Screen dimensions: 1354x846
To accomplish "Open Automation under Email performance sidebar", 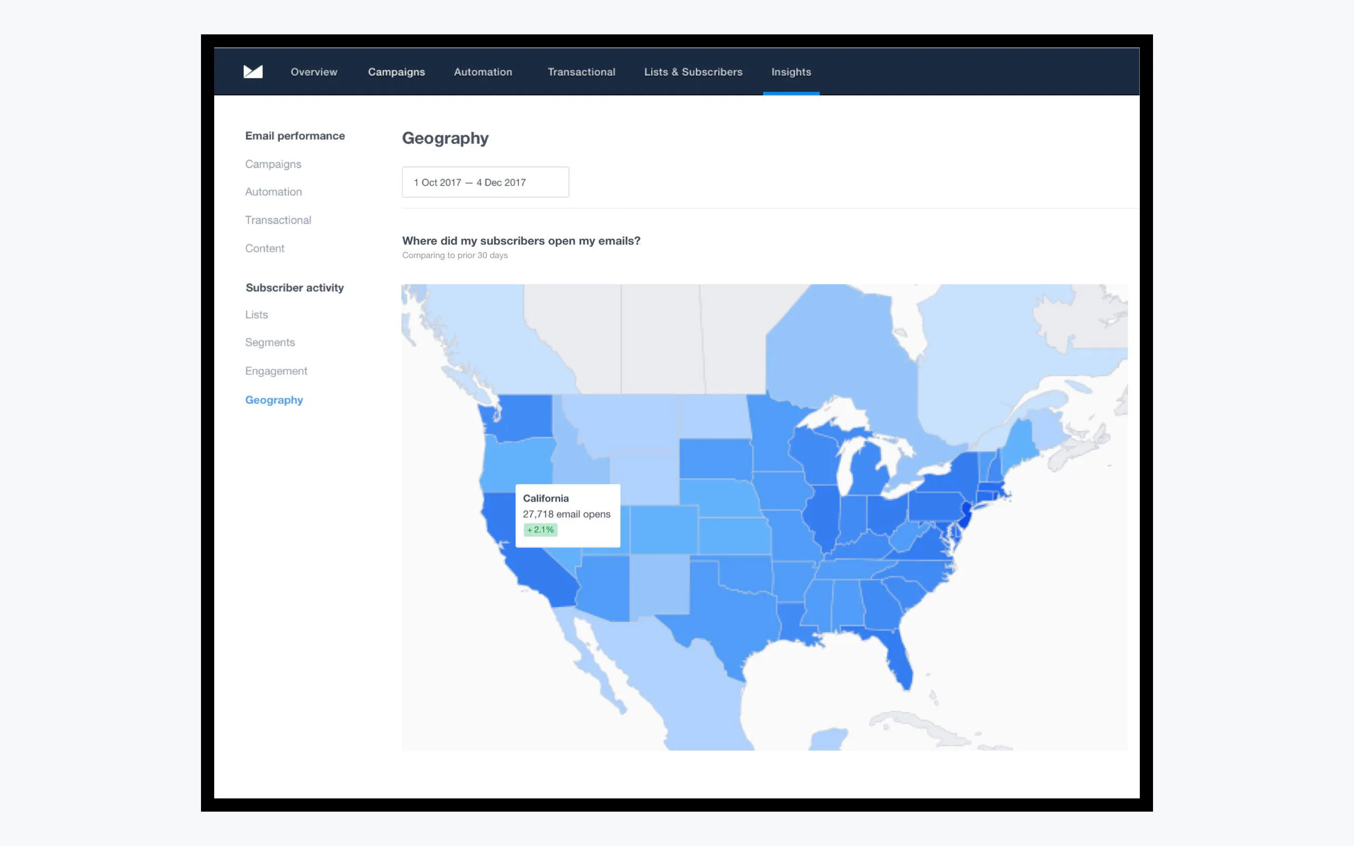I will (x=273, y=192).
